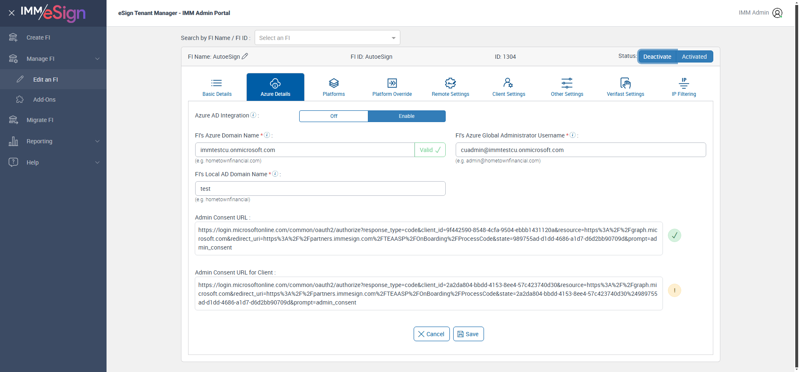Switch to the Other Settings tab

point(567,87)
